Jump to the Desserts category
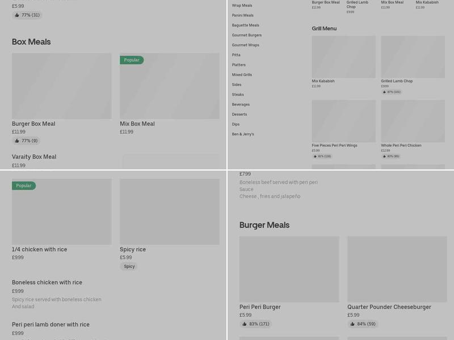Screen dimensions: 454x340 [x=239, y=114]
